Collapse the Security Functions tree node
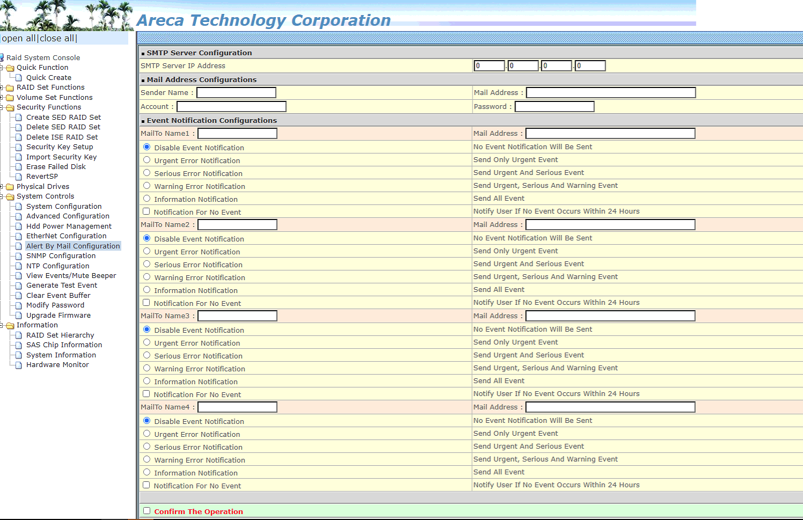 [x=2, y=107]
